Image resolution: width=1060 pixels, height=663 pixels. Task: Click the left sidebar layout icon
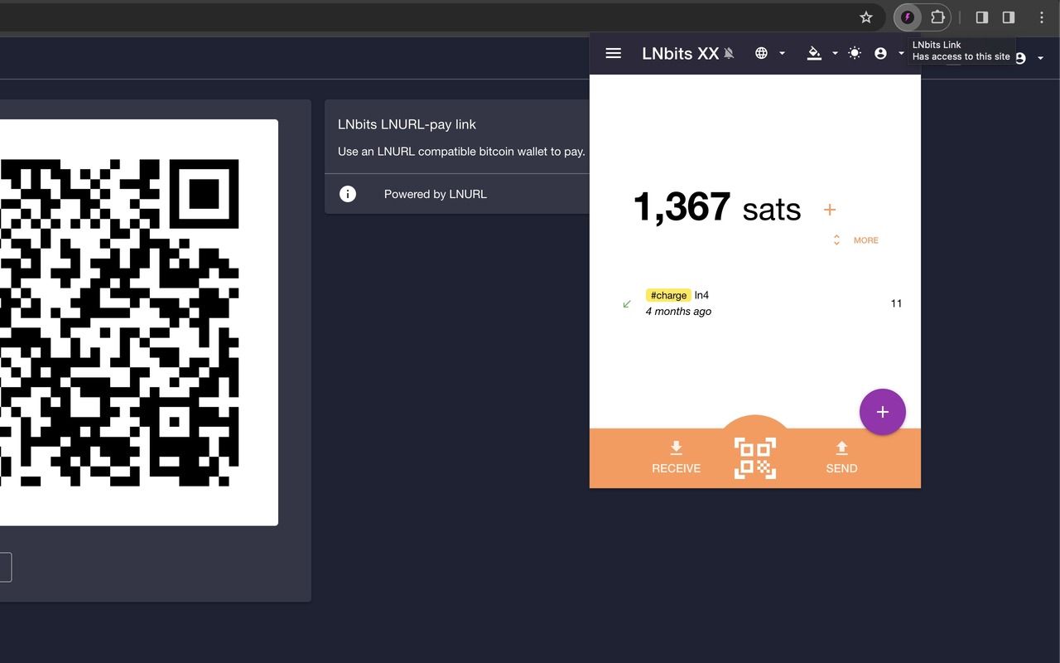pyautogui.click(x=982, y=17)
